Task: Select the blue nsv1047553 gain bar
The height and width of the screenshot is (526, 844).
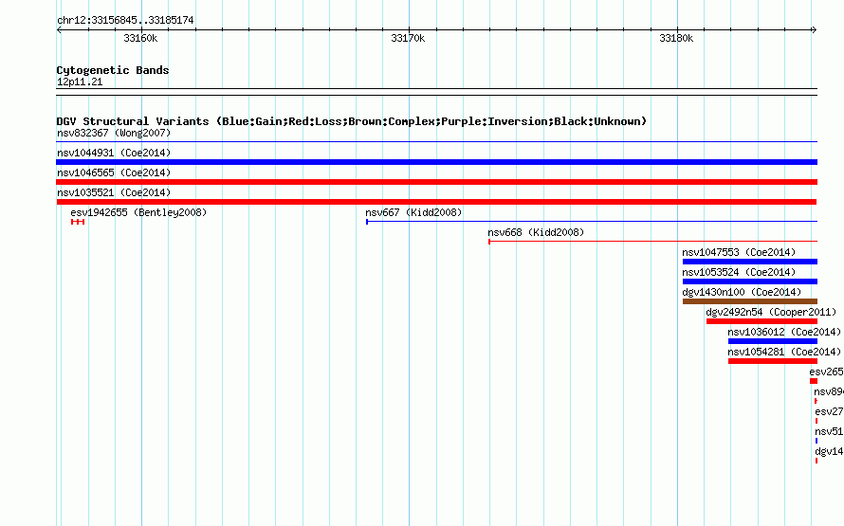Action: pos(750,262)
